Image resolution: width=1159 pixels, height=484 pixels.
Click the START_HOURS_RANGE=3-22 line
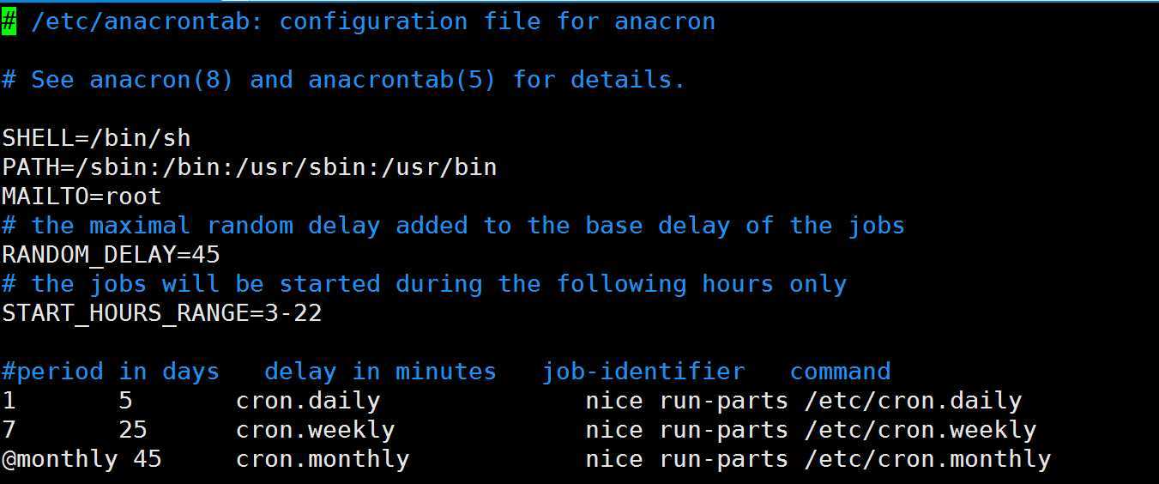tap(161, 313)
